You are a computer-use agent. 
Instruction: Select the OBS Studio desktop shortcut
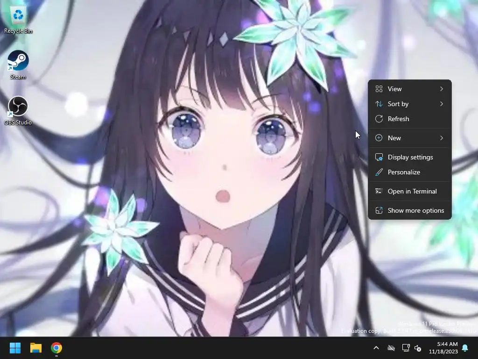[x=18, y=110]
